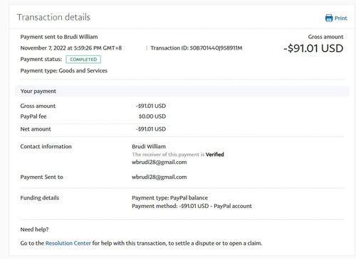The image size is (356, 259).
Task: Click the Net amount value -$91.01 USD
Action: [x=151, y=129]
